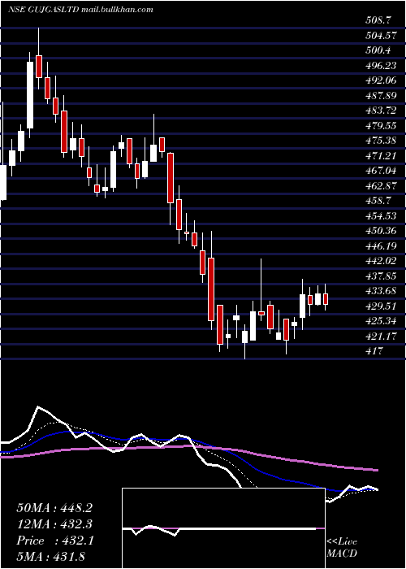Click the 500.4 price axis label

[378, 50]
